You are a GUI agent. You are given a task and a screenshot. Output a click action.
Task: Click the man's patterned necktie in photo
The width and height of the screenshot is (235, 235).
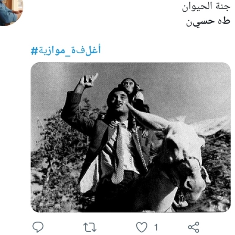[x=119, y=154]
